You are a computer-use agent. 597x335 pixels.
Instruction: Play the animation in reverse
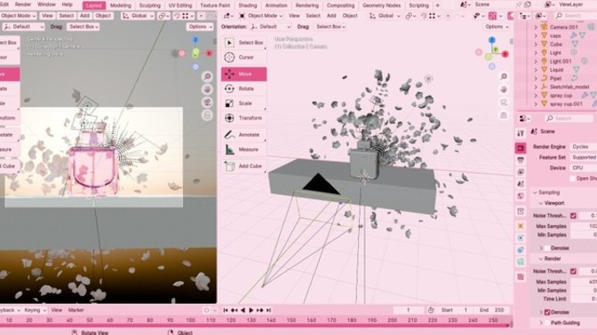click(243, 310)
